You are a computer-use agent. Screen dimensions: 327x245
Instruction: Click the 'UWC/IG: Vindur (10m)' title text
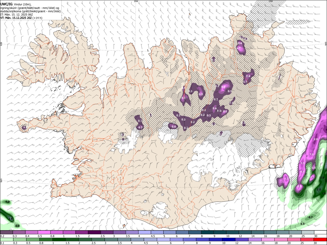click(x=16, y=4)
